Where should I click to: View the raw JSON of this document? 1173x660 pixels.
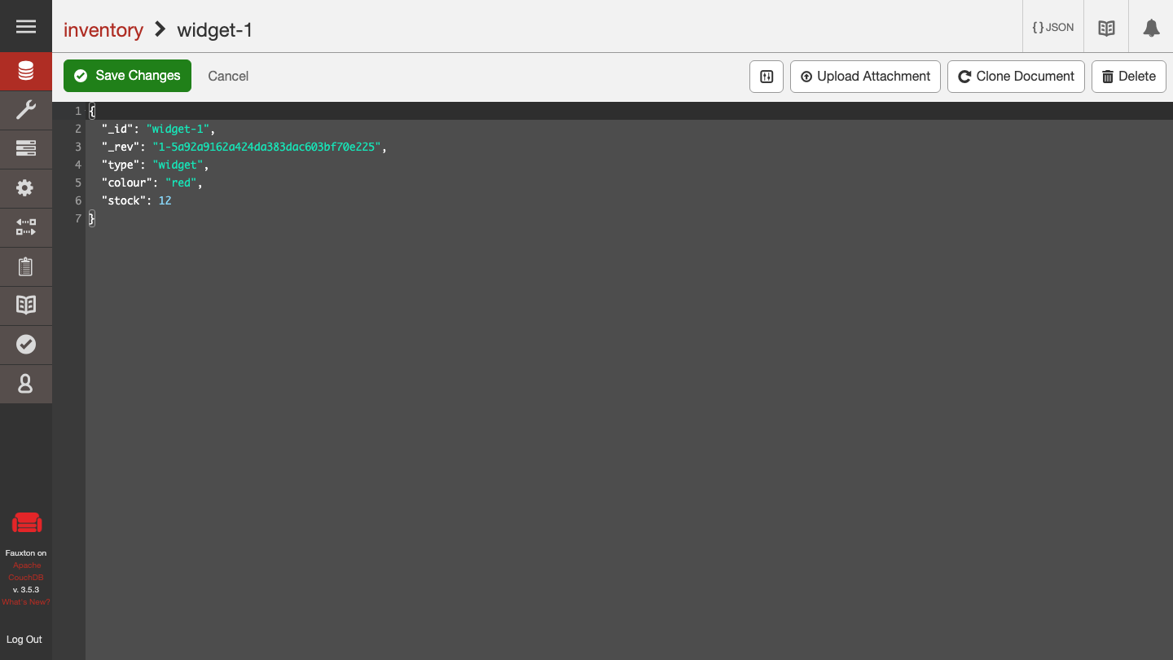point(1053,28)
